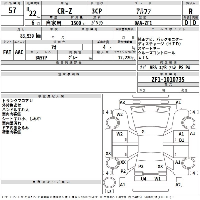Click the A2 mark on rear bumper
200x200 pixels.
pos(178,185)
